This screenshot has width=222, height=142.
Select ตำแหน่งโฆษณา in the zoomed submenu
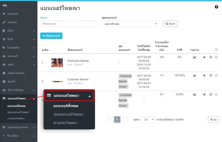point(66,123)
